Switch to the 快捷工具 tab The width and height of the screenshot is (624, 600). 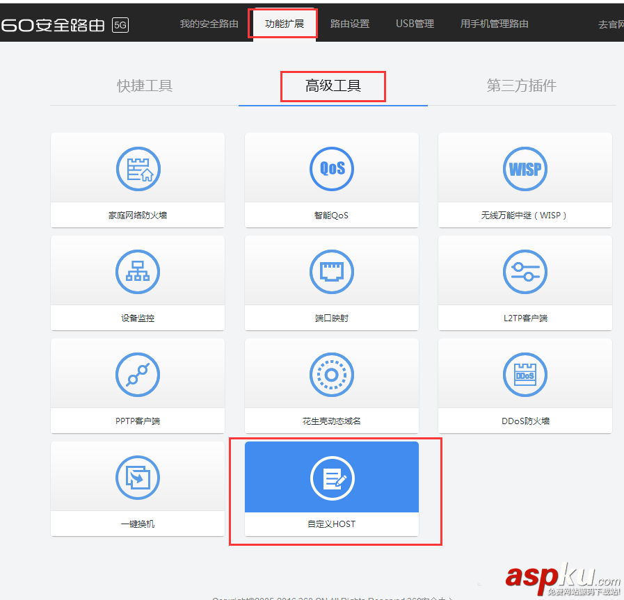tap(144, 86)
